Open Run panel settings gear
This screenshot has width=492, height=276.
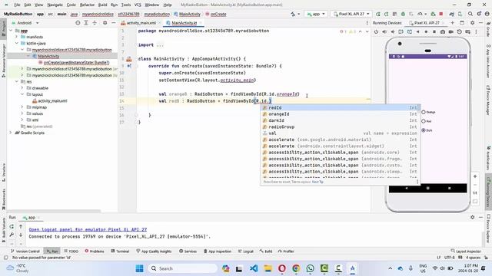click(472, 217)
